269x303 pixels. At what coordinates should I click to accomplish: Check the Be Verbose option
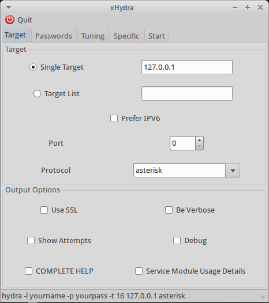[169, 210]
